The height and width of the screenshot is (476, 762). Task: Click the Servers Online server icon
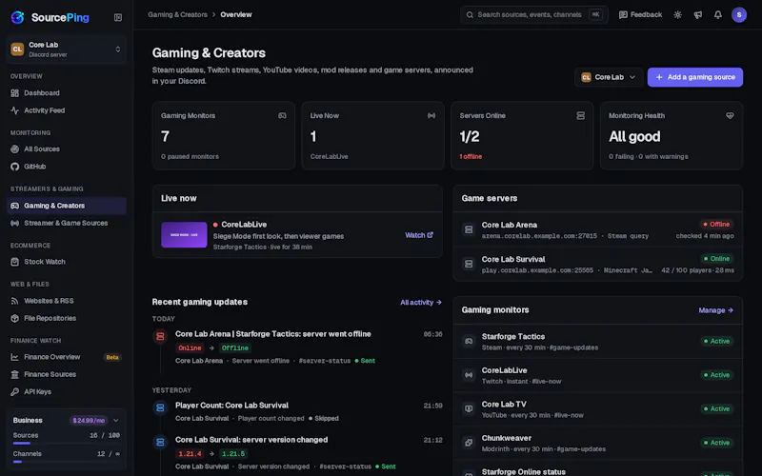coord(580,115)
